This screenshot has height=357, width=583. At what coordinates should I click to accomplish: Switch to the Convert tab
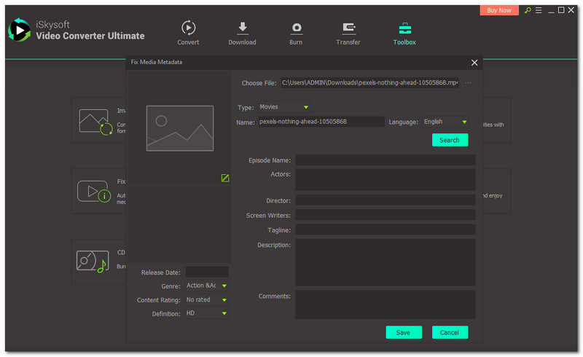[x=188, y=34]
